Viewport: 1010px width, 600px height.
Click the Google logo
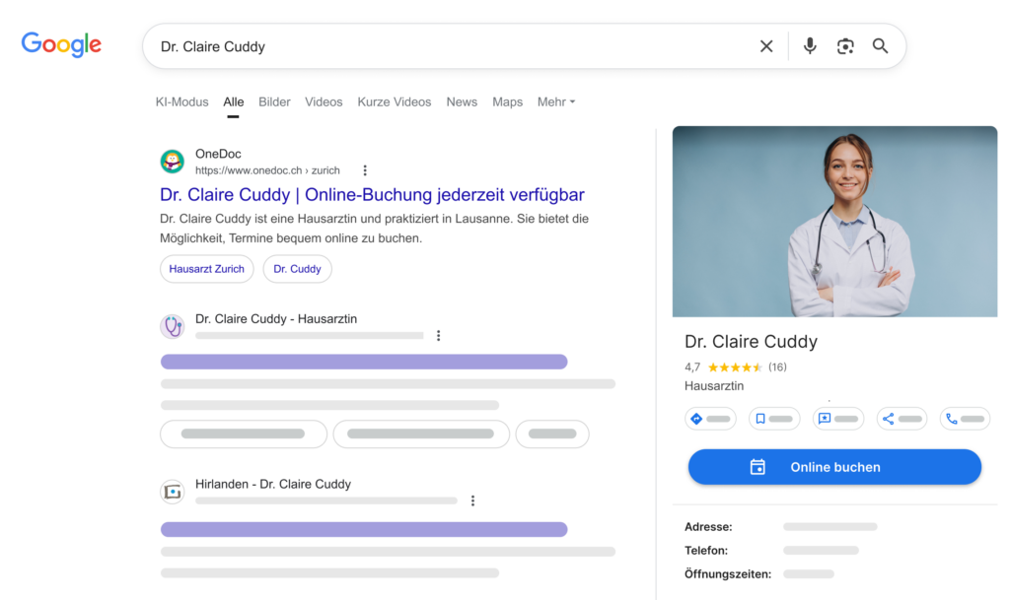(61, 44)
